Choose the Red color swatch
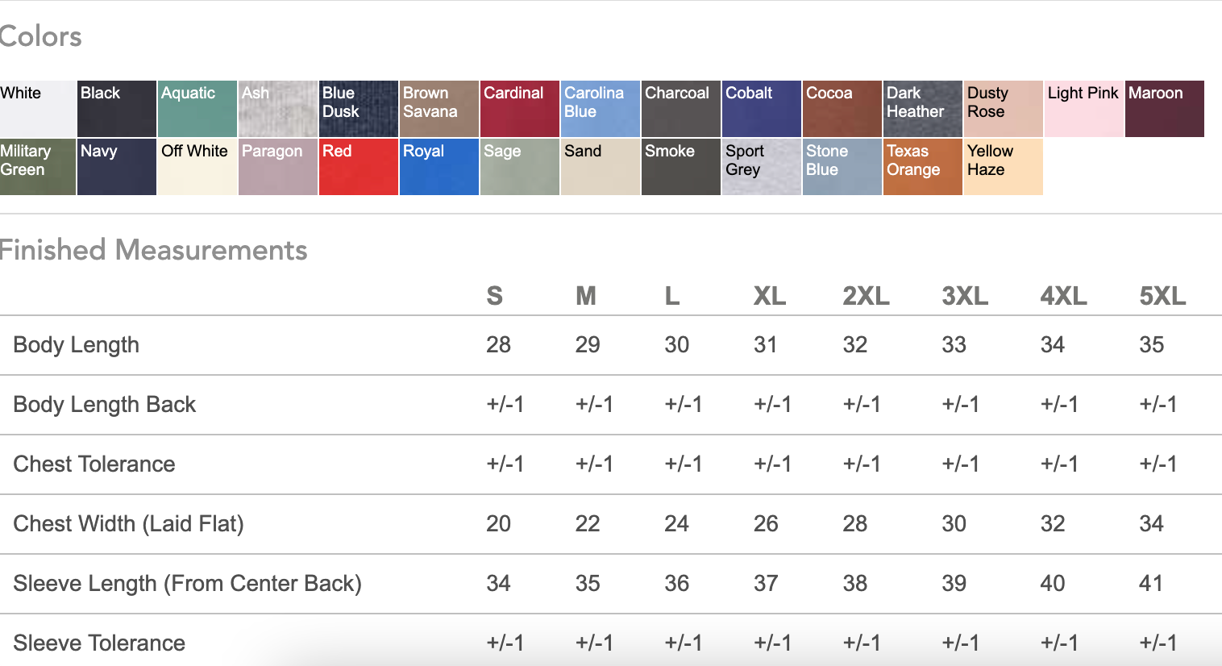The height and width of the screenshot is (666, 1222). pyautogui.click(x=359, y=167)
